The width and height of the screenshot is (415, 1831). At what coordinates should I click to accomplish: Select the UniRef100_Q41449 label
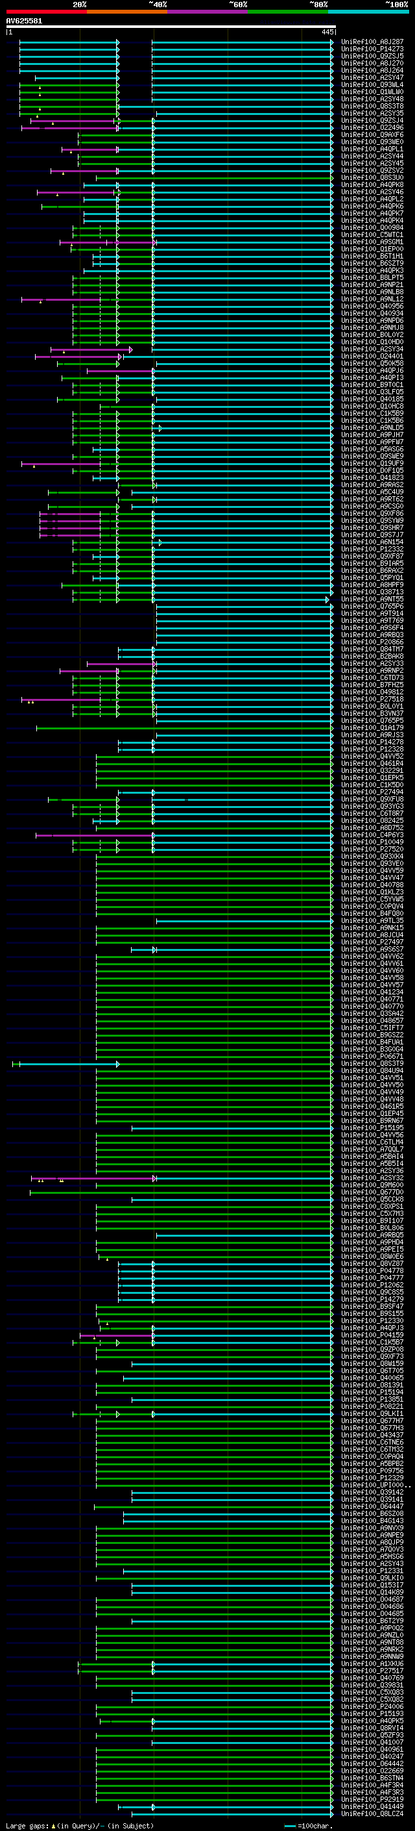coord(372,1806)
